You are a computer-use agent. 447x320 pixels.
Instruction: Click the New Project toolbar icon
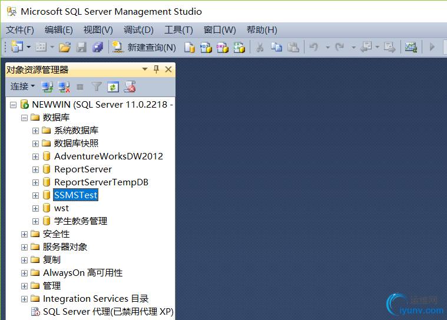coord(16,46)
